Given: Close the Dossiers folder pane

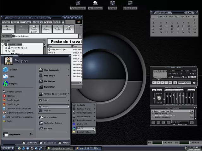Looking at the screenshot, I should [x=44, y=41].
